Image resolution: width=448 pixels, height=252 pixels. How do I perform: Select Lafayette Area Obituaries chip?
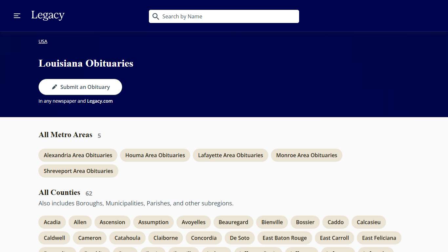pos(231,155)
